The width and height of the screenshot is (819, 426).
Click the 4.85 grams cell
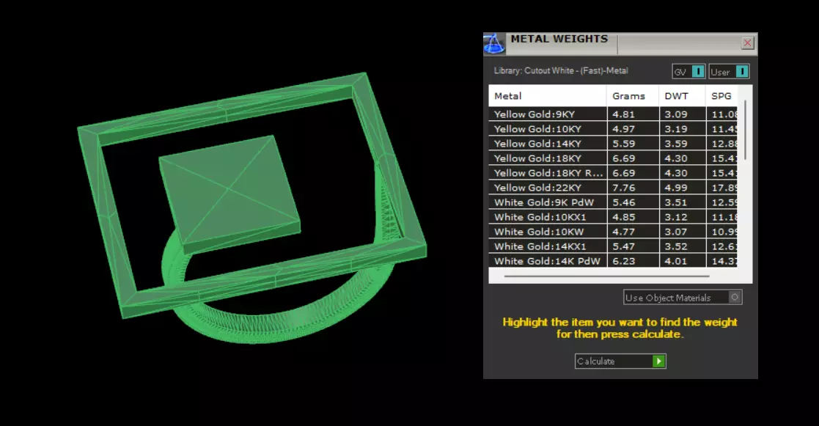click(x=633, y=216)
